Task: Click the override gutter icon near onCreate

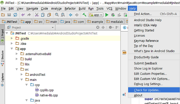Action: 124,95
